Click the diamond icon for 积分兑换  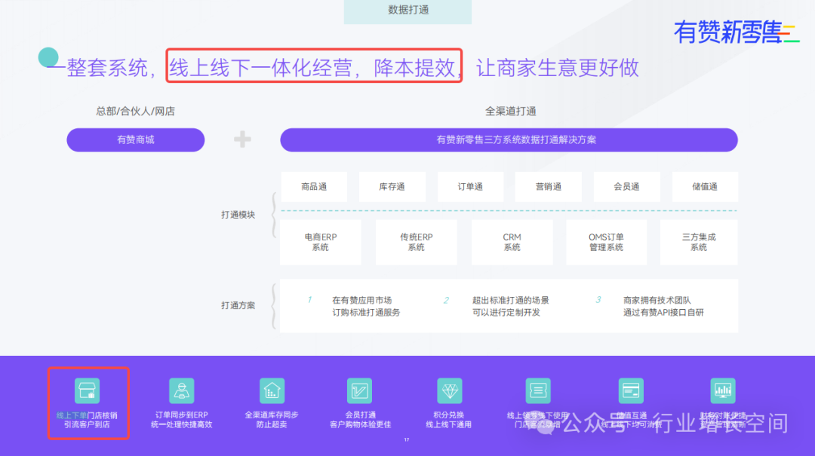[x=449, y=390]
